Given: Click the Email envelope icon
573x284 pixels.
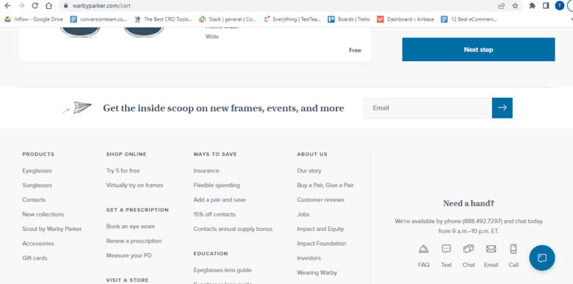Looking at the screenshot, I should point(491,249).
